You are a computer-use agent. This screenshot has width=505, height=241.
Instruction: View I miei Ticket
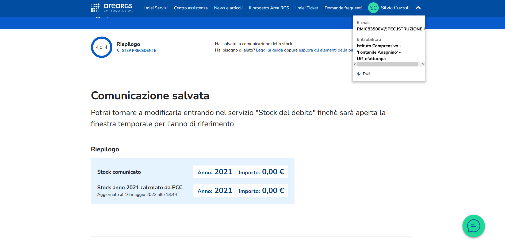(x=307, y=8)
